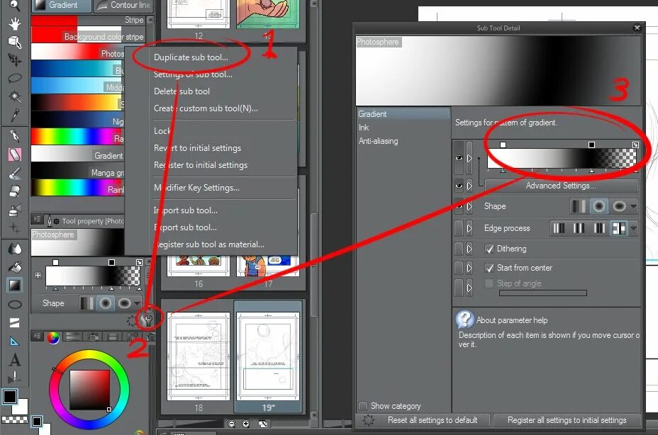Select the Eraser tool
The height and width of the screenshot is (435, 658).
click(15, 191)
